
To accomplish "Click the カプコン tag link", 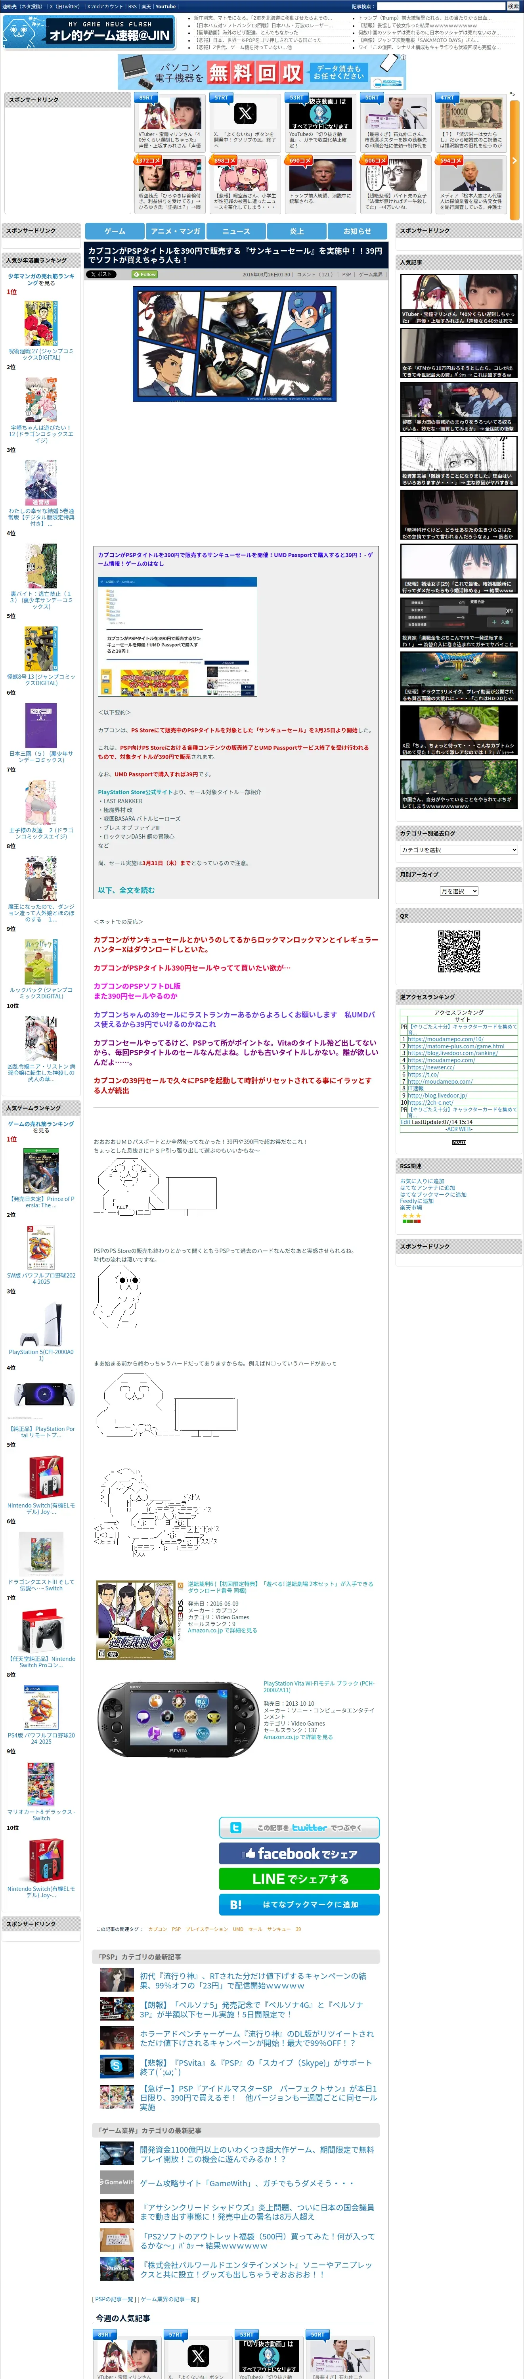I will point(158,1929).
